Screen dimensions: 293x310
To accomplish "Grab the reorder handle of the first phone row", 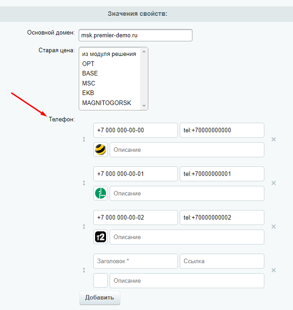I will pyautogui.click(x=84, y=140).
